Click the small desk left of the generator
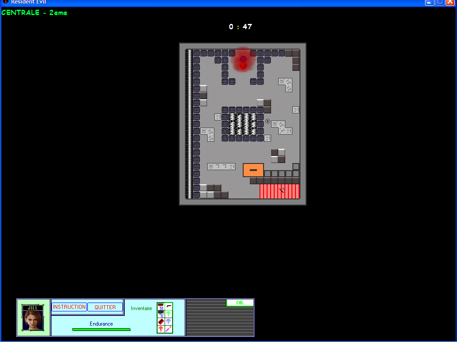Screen dimensions: 457x342 218,117
